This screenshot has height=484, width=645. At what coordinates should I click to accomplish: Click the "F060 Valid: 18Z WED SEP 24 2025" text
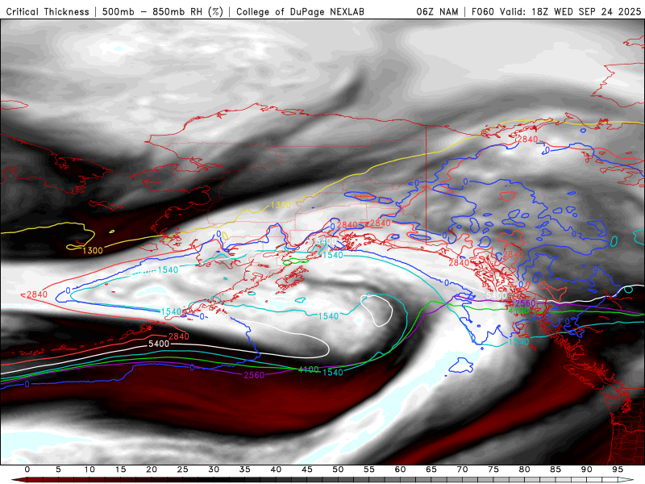[x=556, y=12]
